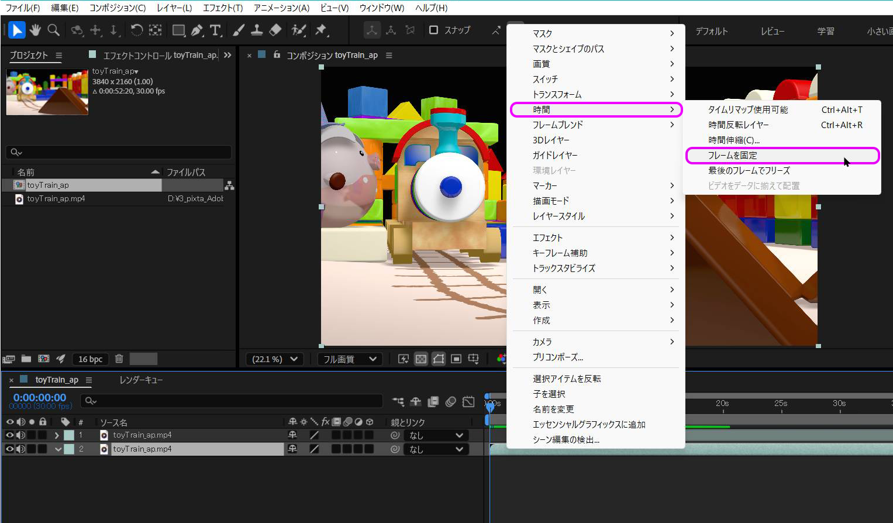Click the trash icon in Project panel
The height and width of the screenshot is (523, 893).
tap(119, 359)
